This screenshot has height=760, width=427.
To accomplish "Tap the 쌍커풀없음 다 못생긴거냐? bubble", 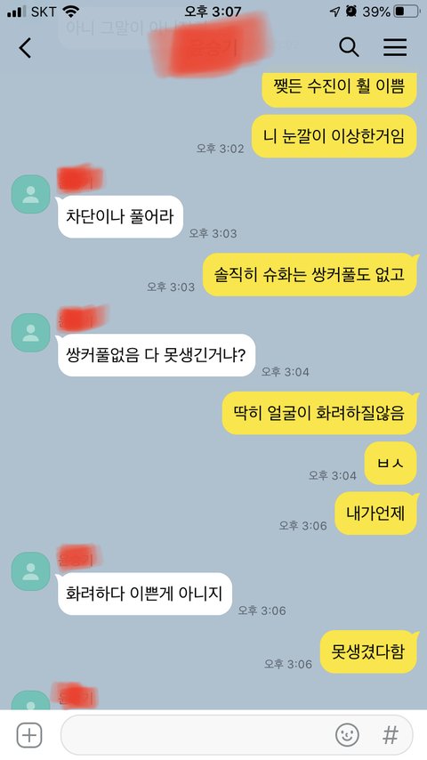I will 156,355.
